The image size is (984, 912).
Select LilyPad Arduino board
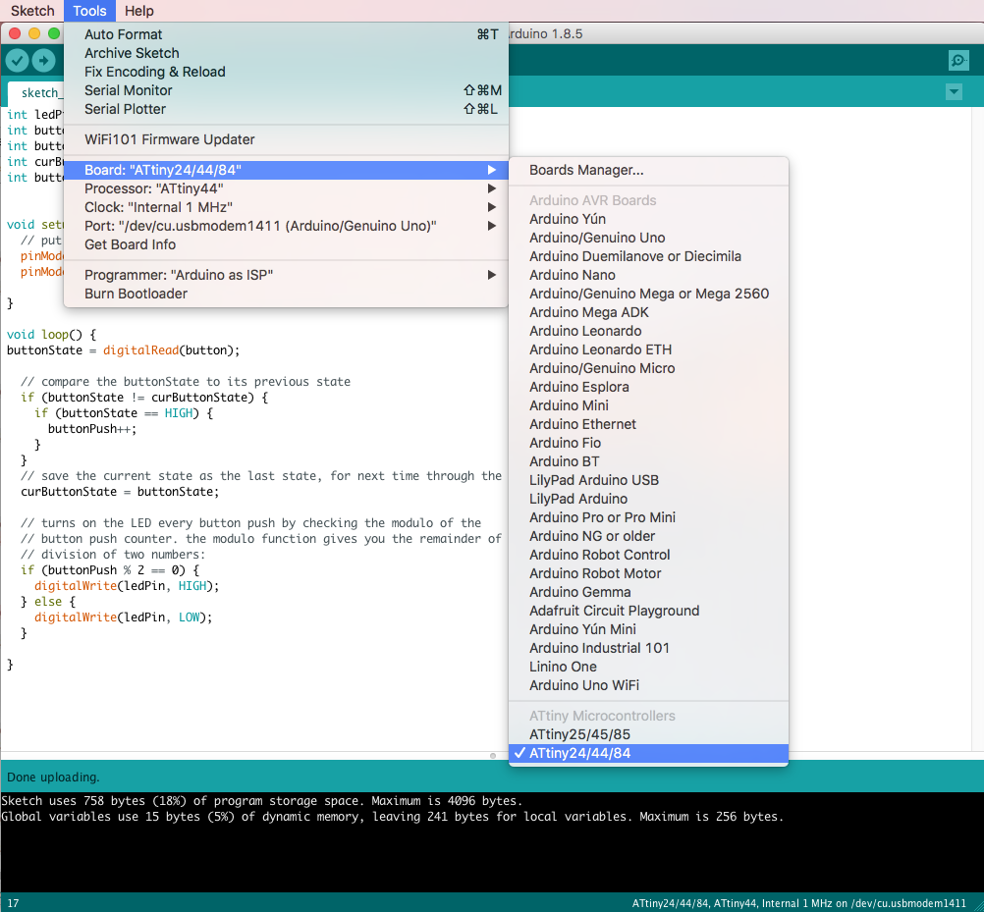[x=648, y=499]
